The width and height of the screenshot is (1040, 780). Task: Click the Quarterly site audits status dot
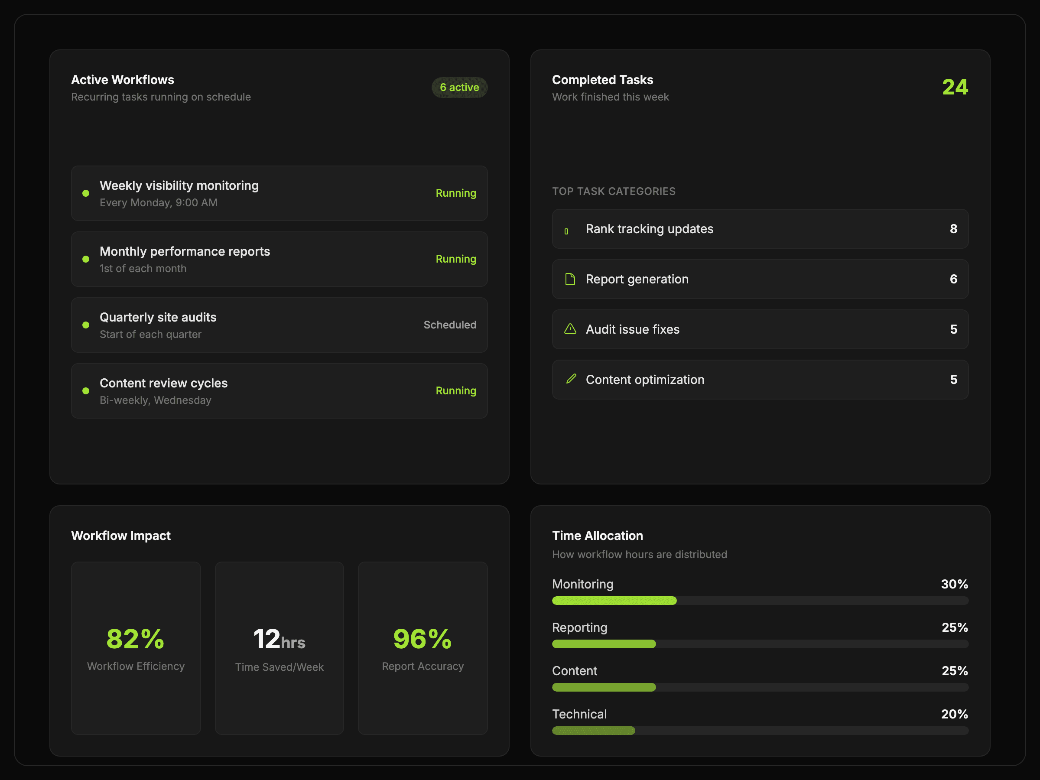click(x=85, y=325)
